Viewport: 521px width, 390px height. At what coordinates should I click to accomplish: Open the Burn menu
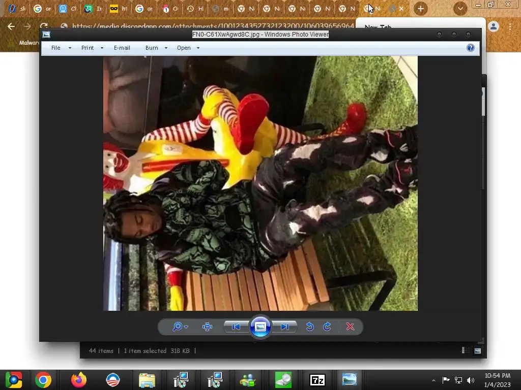pyautogui.click(x=152, y=48)
